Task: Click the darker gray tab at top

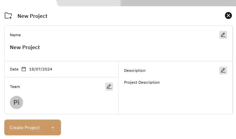Action: (x=178, y=3)
